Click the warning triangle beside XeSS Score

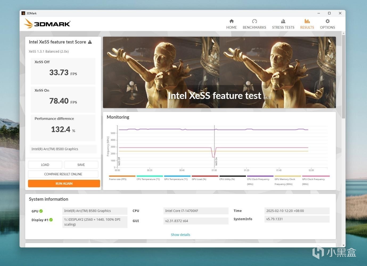click(90, 42)
